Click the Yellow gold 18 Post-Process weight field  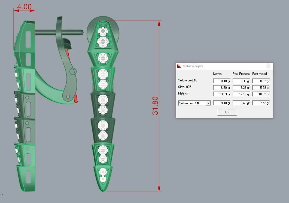click(x=241, y=81)
